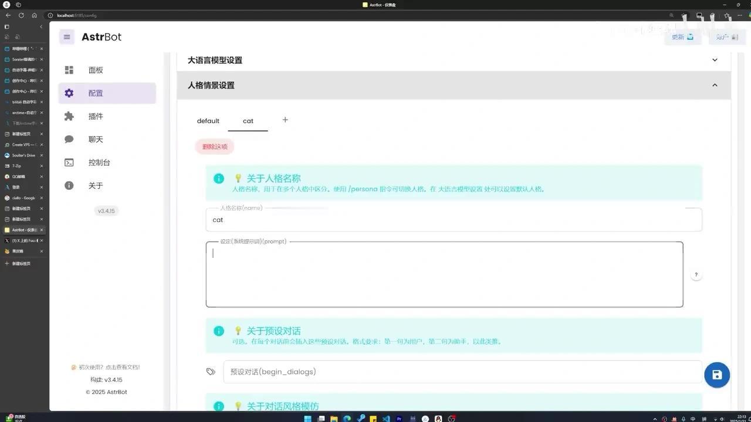751x422 pixels.
Task: Expand the 大语言模型设置 section
Action: [x=454, y=60]
